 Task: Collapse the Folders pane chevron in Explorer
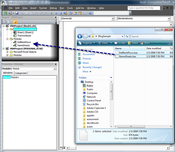tap(111, 77)
